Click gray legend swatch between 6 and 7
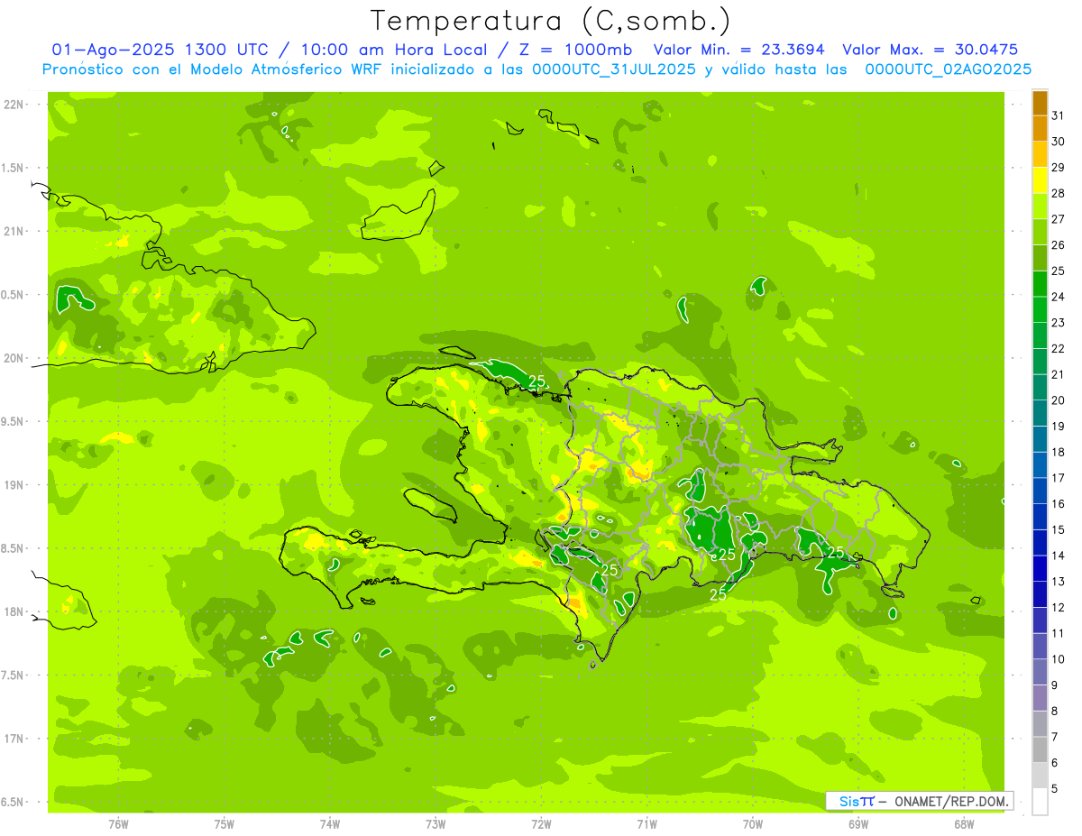 coord(1040,749)
